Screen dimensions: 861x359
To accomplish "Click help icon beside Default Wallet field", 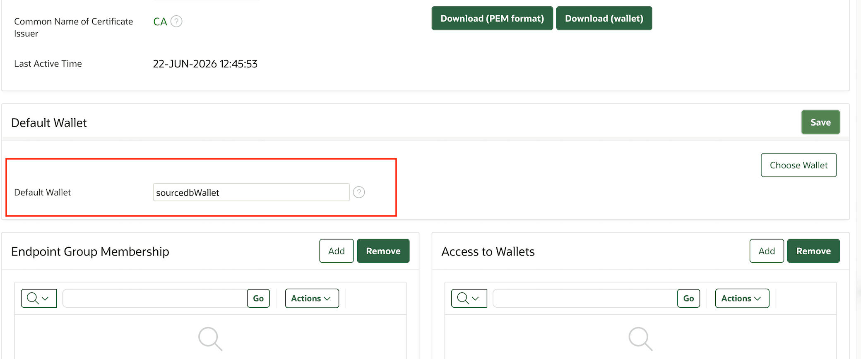I will [x=359, y=192].
